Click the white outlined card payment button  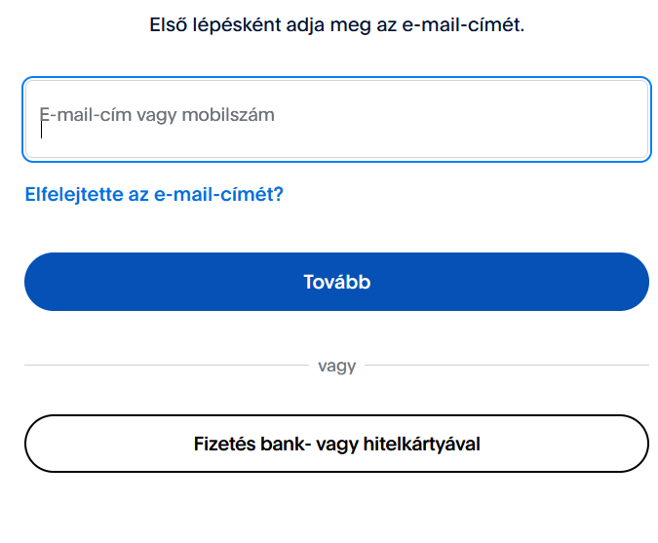tap(336, 444)
